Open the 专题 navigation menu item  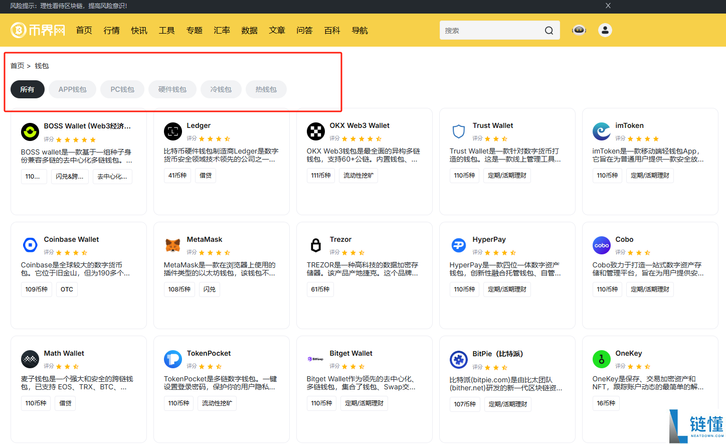[195, 31]
